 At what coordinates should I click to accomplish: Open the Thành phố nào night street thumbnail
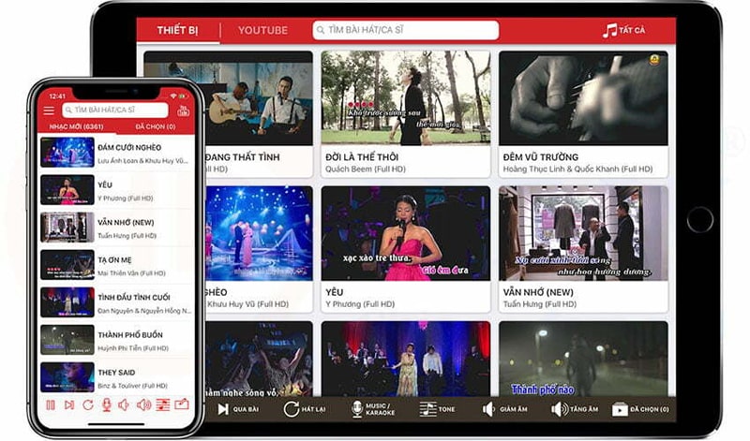tap(583, 359)
